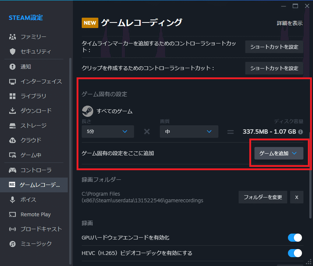Open the ゲームを追加 dropdown
This screenshot has width=313, height=266.
tap(279, 153)
